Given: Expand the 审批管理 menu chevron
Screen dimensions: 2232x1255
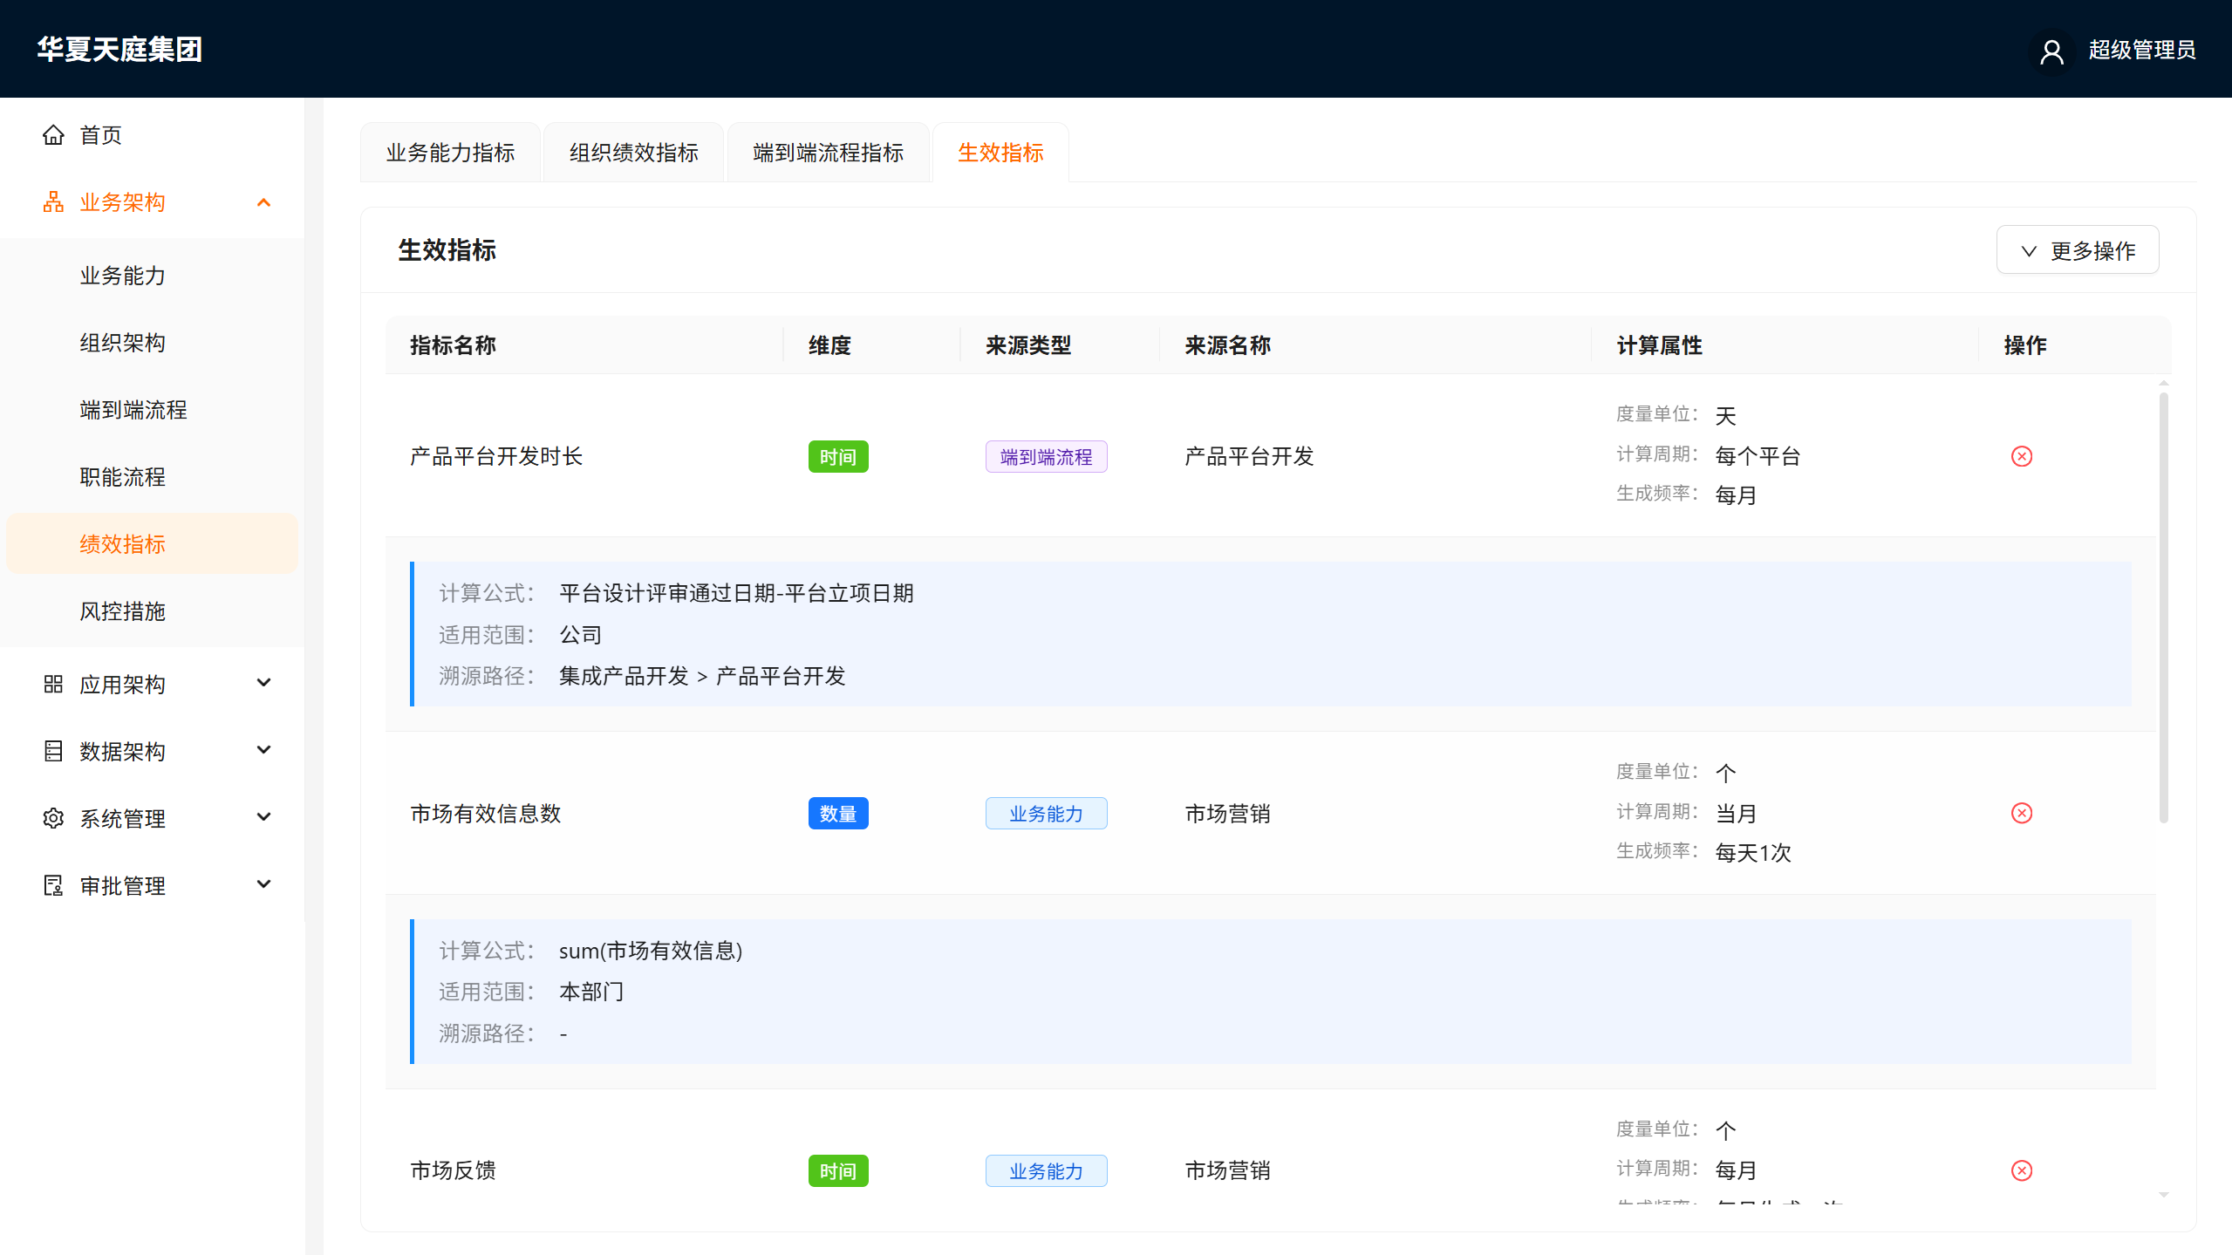Looking at the screenshot, I should tap(263, 883).
